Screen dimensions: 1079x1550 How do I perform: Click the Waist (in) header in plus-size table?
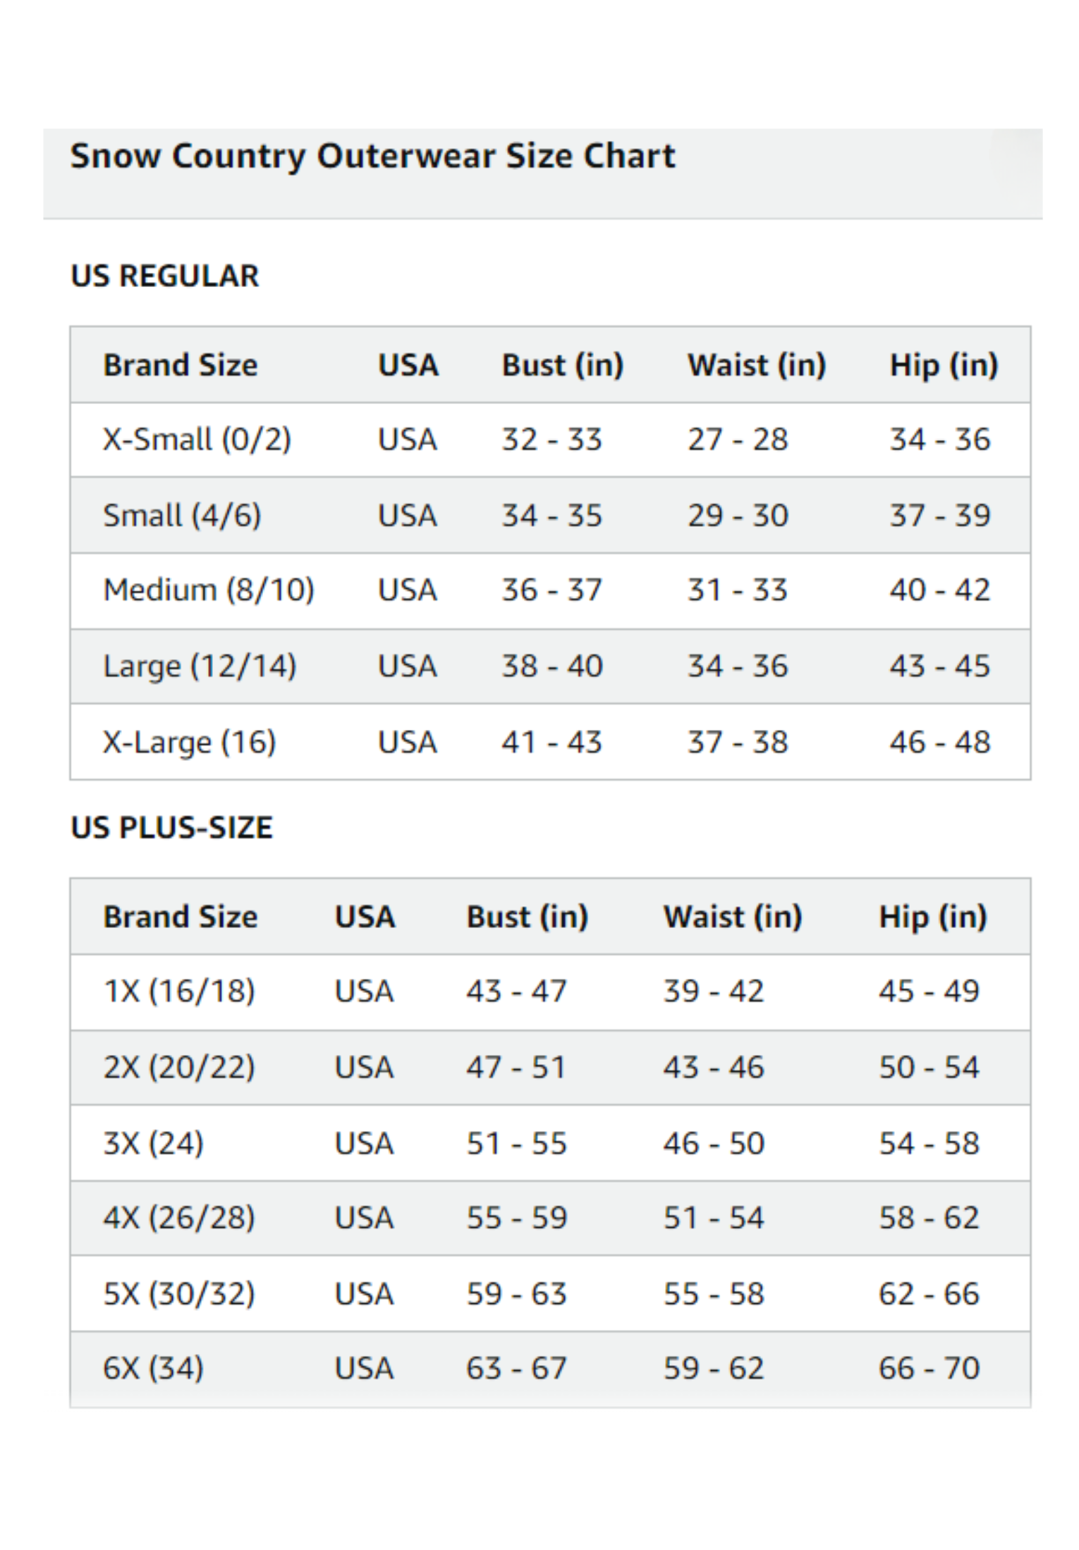tap(733, 917)
